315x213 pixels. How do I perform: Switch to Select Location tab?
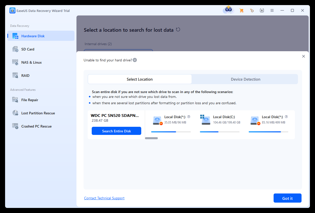pos(140,79)
